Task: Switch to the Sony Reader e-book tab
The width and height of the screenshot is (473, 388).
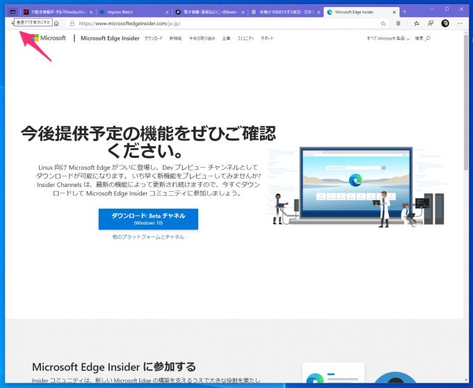Action: click(210, 12)
